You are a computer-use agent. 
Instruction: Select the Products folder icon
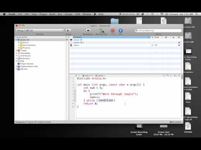point(21,48)
